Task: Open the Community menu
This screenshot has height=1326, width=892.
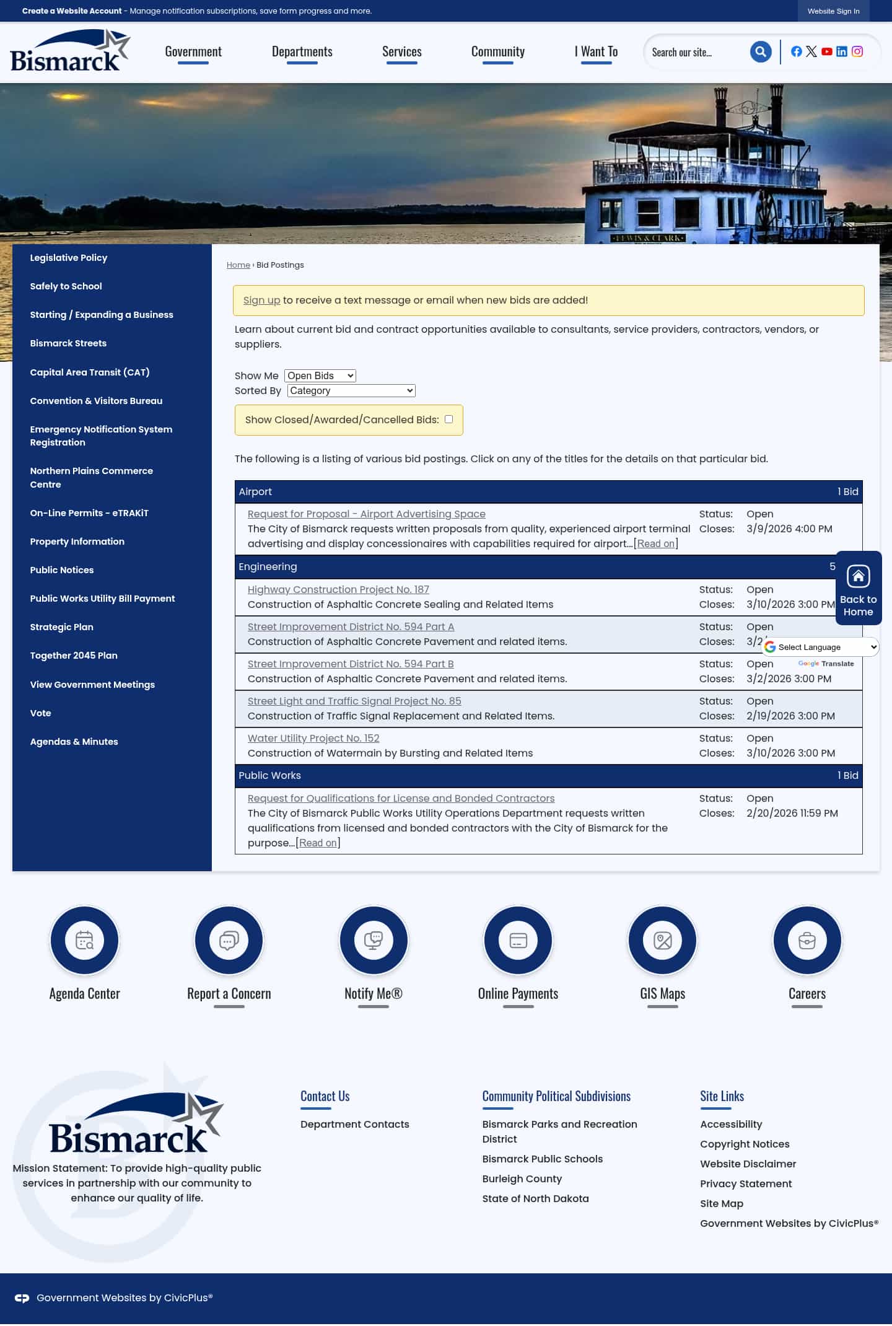Action: pos(498,51)
